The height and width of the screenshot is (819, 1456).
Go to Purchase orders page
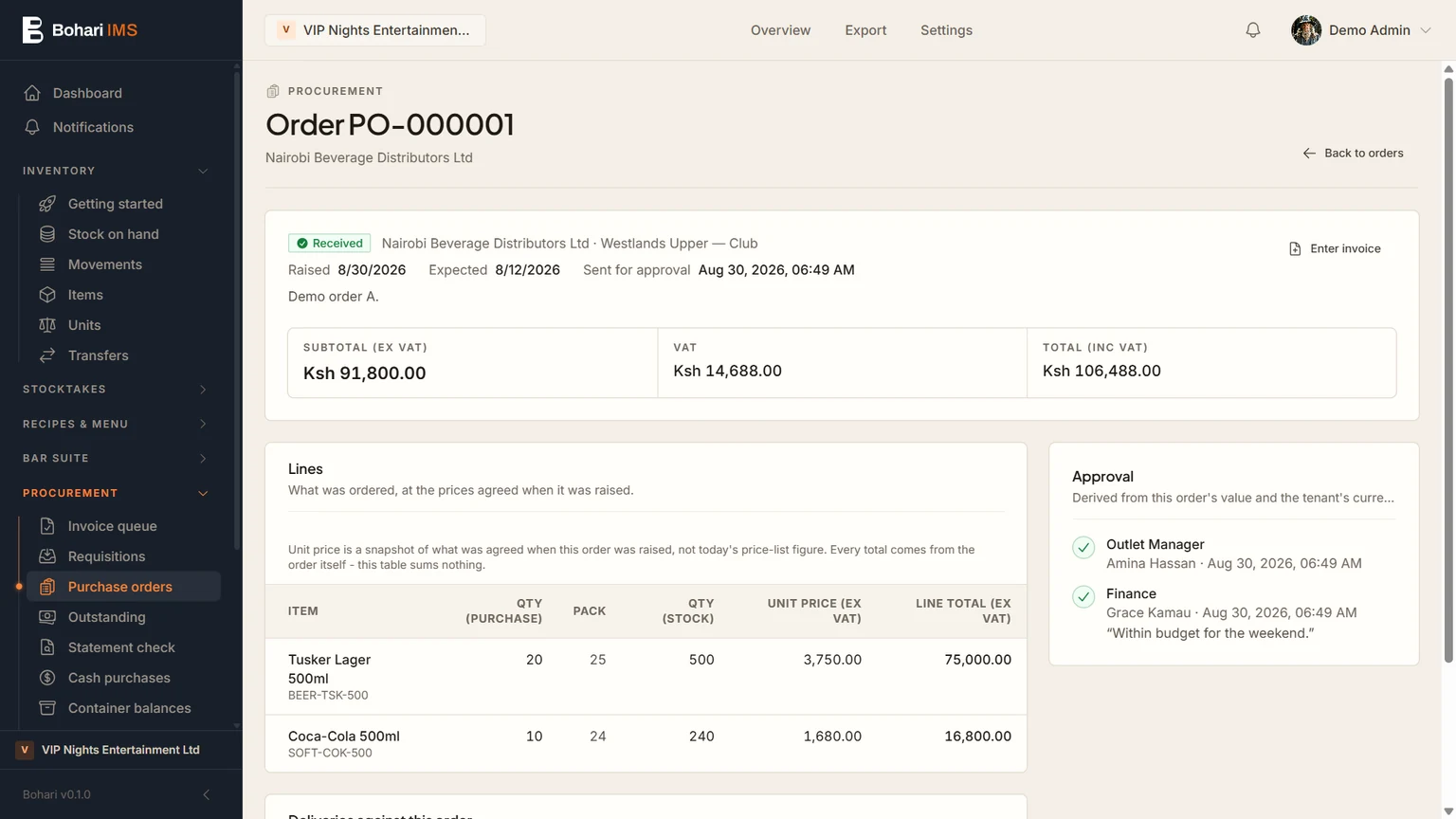(123, 587)
